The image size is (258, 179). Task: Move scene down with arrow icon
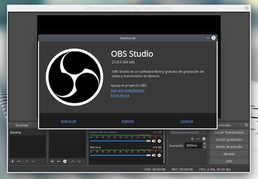[33, 161]
